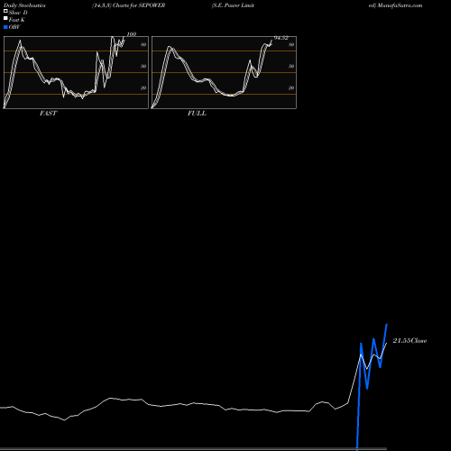The image size is (451, 451).
Task: Click the Slow D legend swatch
Action: click(x=5, y=11)
